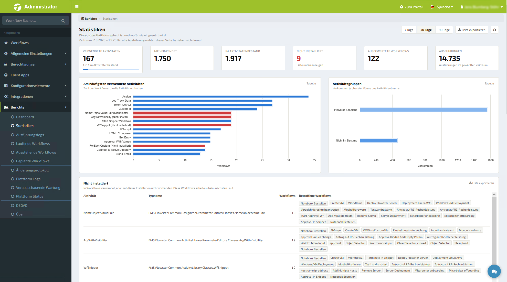The height and width of the screenshot is (282, 507).
Task: Switch Aktivitätsgruppen chart to Tabelle view
Action: pos(489,84)
